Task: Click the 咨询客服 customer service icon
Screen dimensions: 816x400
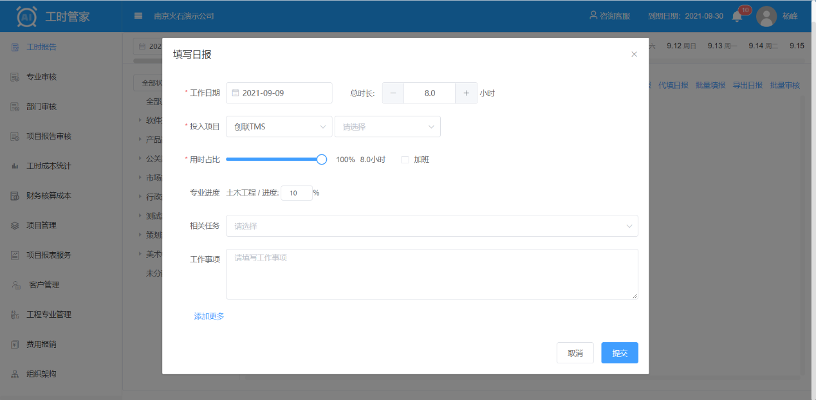Action: 593,15
